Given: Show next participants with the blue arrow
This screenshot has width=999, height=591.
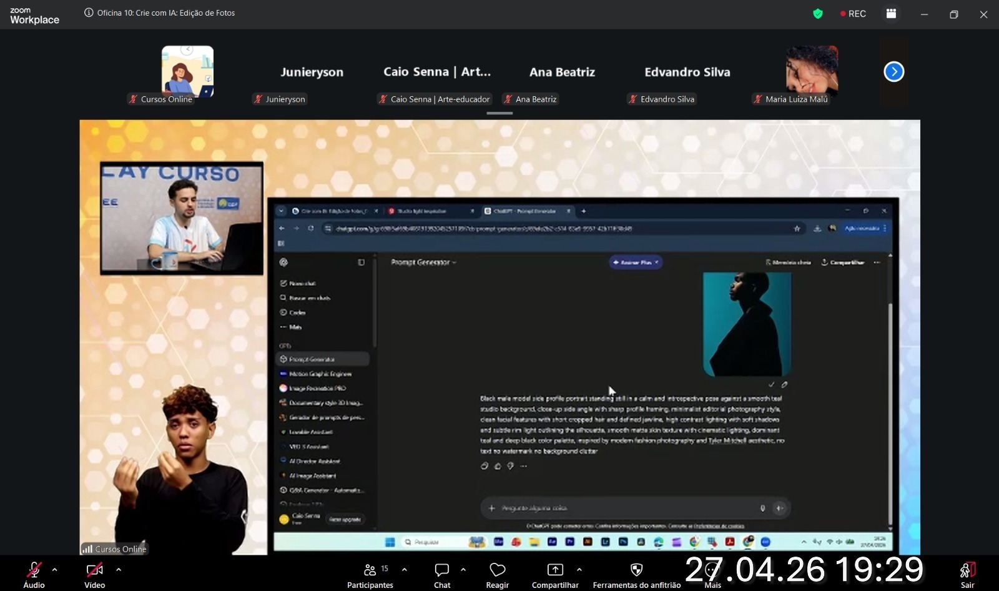Looking at the screenshot, I should [x=893, y=72].
